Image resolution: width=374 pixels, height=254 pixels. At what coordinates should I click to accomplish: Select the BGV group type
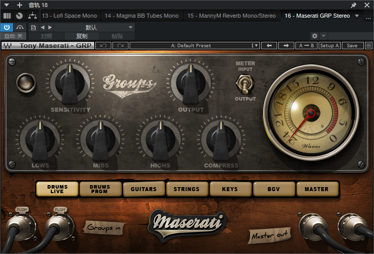pyautogui.click(x=274, y=189)
